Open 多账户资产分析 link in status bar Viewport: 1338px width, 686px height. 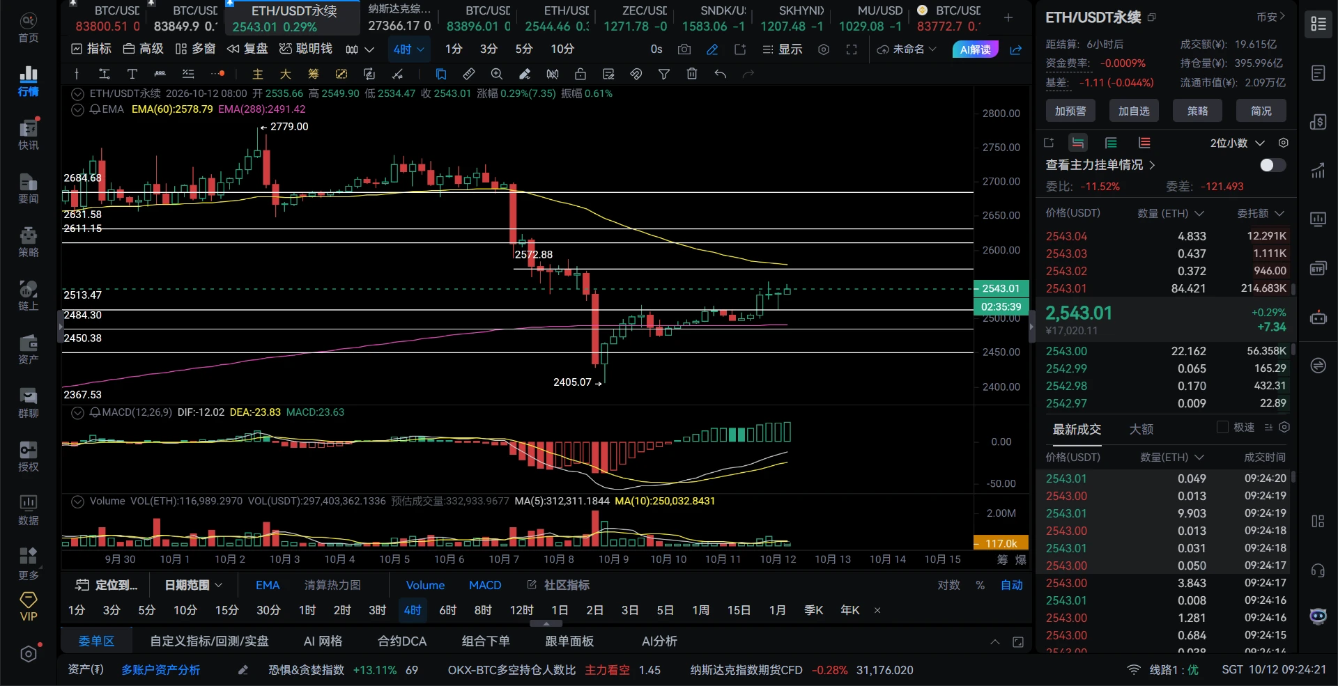[x=161, y=670]
